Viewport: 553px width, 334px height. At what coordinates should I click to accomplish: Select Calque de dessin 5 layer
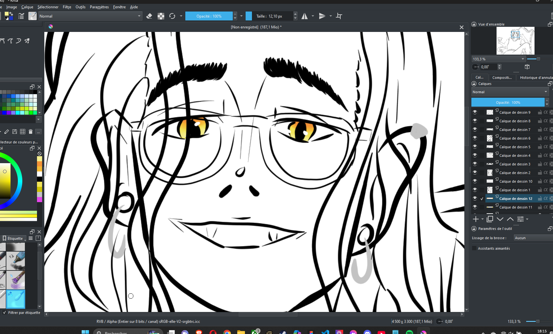point(515,147)
